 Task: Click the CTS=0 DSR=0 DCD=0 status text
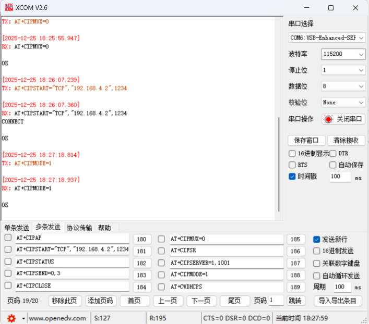pyautogui.click(x=236, y=318)
